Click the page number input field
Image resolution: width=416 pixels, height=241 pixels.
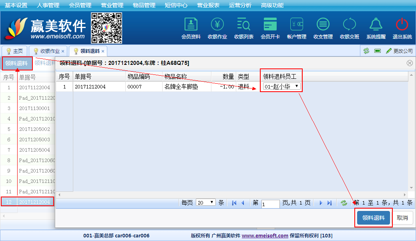[270, 203]
